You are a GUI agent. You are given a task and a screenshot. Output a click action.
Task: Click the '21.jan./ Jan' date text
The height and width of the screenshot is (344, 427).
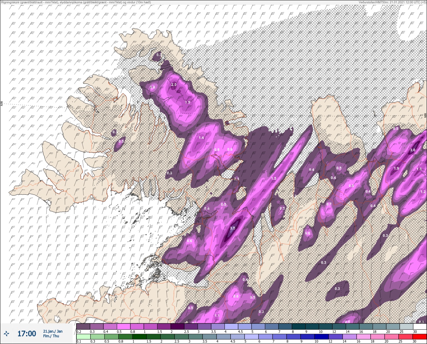coord(53,331)
